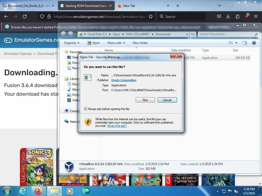Open address bar history dropdown in Explorer

click(187, 34)
